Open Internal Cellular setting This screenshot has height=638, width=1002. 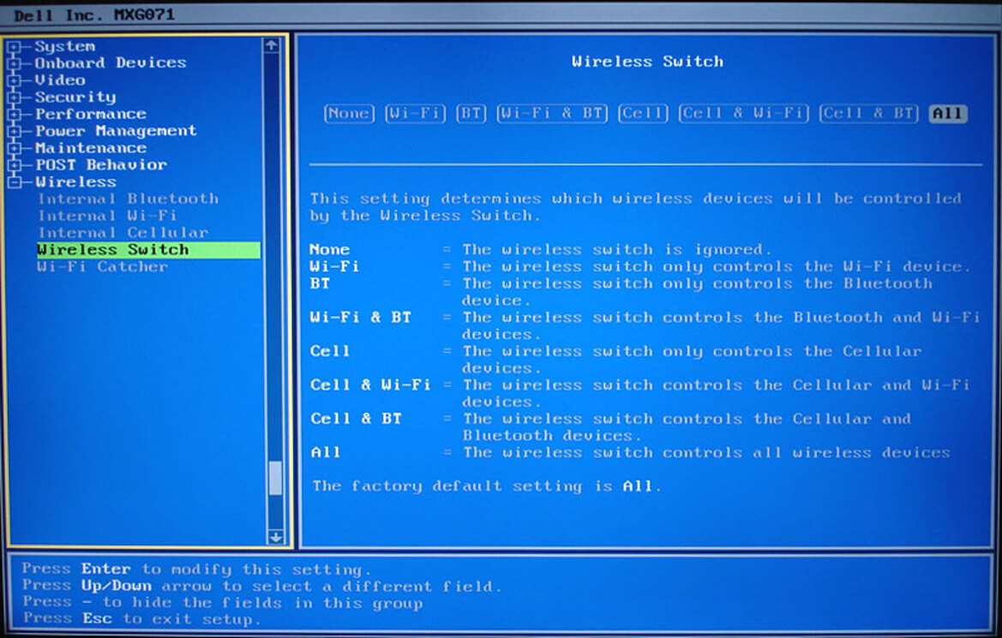(x=123, y=232)
